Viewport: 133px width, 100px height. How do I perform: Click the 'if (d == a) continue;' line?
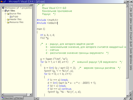[x=59, y=89]
